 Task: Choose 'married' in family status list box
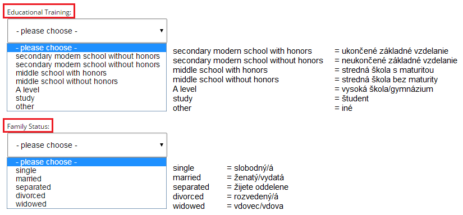(x=87, y=179)
